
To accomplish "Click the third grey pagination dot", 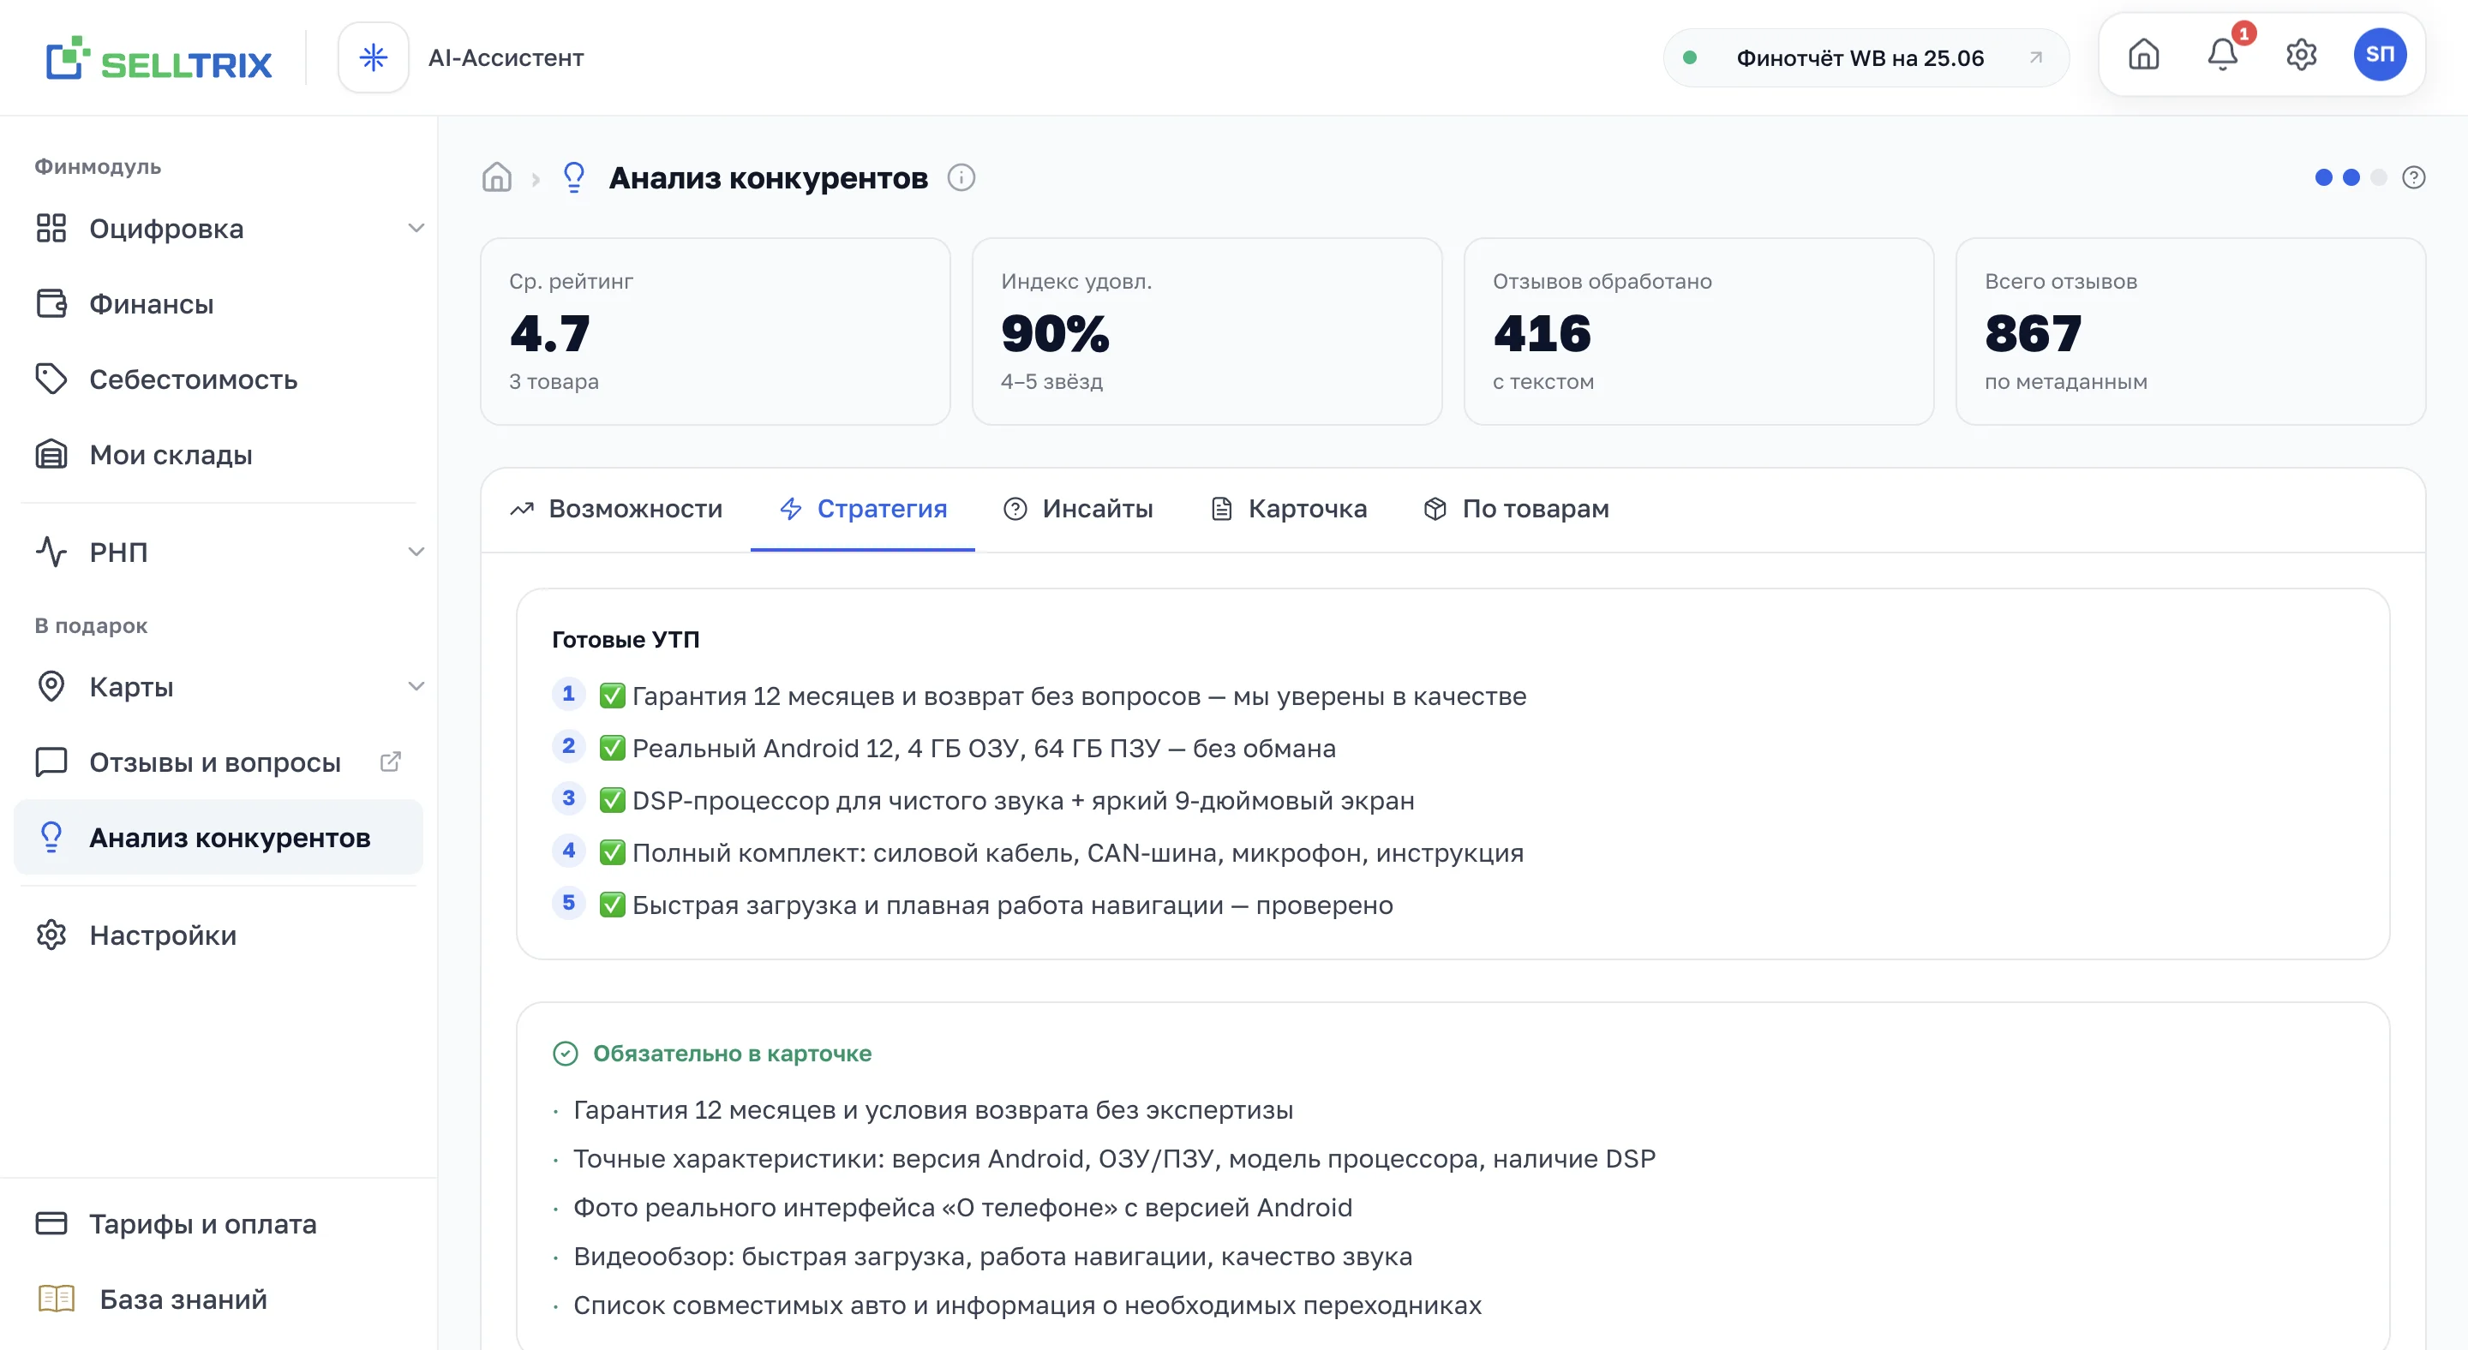I will (x=2379, y=177).
